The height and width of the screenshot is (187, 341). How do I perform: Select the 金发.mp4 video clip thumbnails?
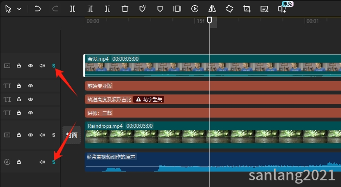pyautogui.click(x=213, y=67)
